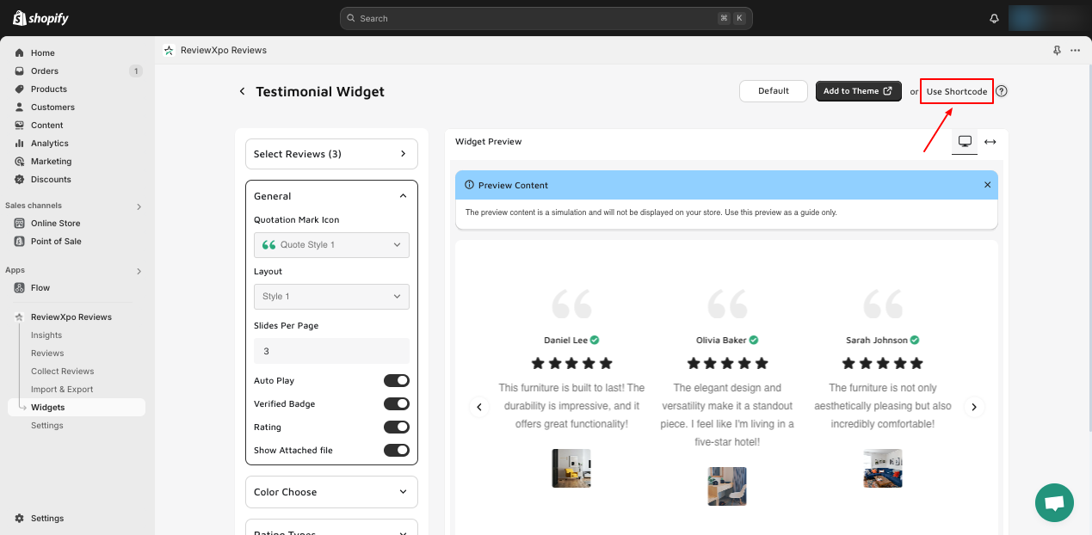Image resolution: width=1092 pixels, height=535 pixels.
Task: Dismiss the Preview Content banner
Action: [987, 185]
